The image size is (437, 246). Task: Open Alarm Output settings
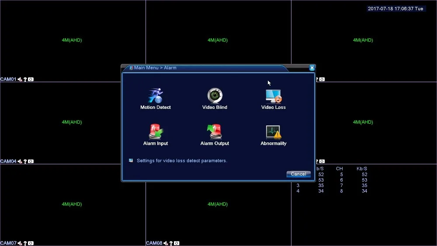click(215, 135)
